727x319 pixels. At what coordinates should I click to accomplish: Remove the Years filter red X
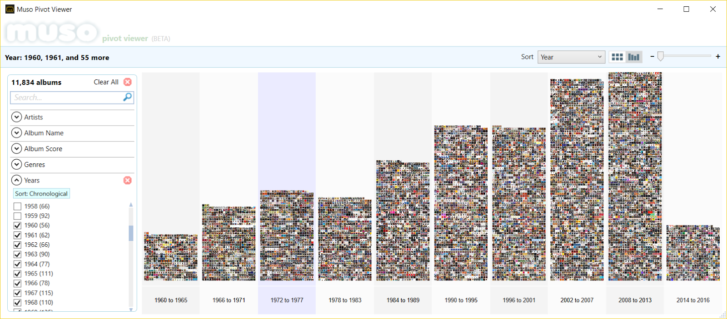click(128, 180)
